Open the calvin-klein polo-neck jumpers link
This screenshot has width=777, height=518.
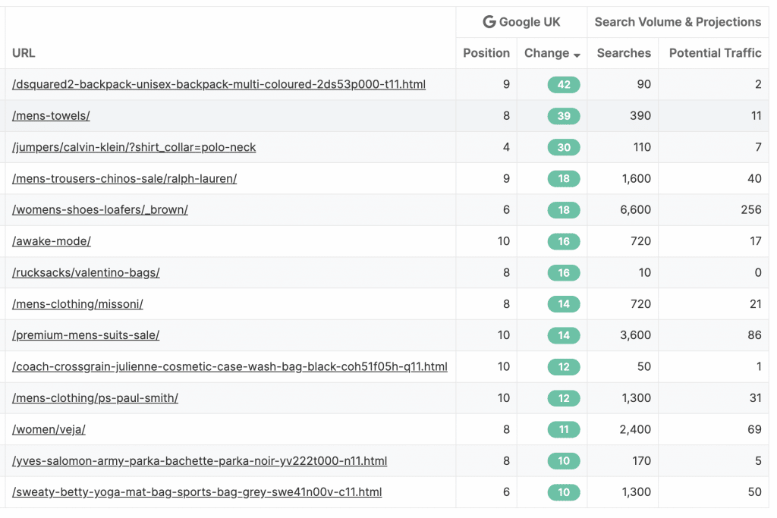[134, 147]
